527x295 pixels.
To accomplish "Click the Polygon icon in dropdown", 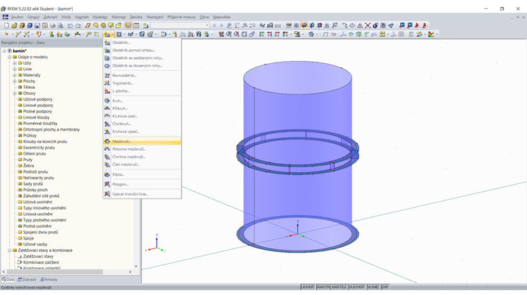I will (107, 184).
